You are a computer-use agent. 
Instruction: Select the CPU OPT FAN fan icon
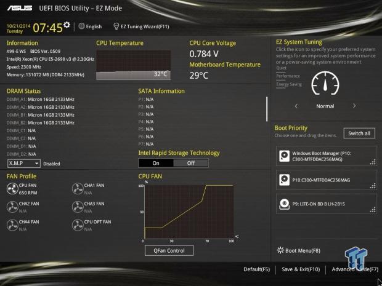[x=78, y=225]
